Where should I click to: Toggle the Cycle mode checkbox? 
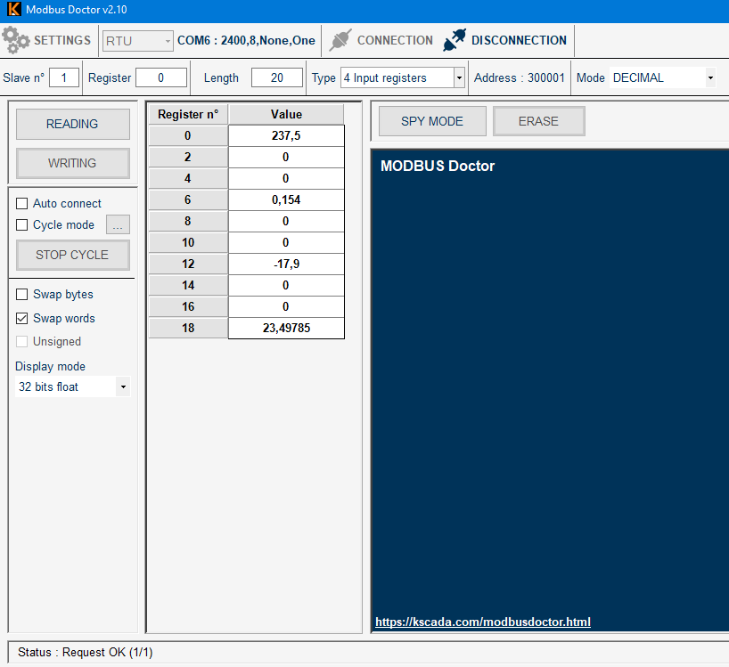(x=22, y=225)
